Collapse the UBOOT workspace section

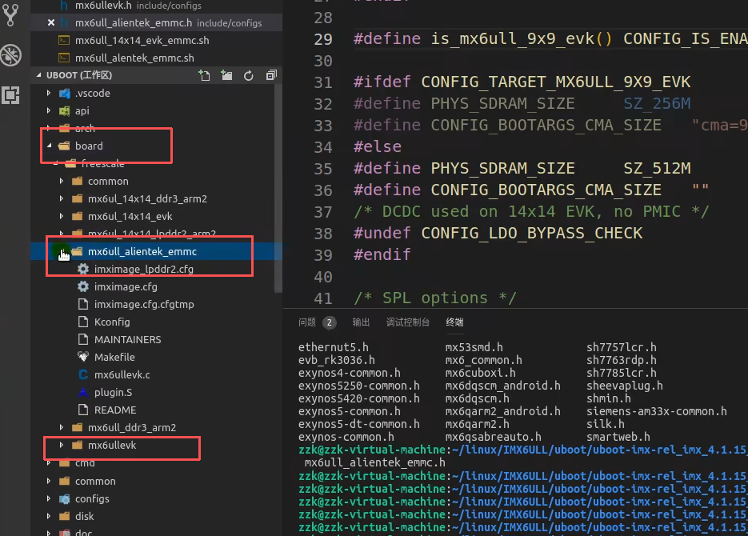coord(38,75)
